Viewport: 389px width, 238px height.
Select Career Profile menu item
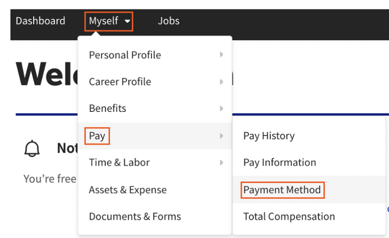[x=120, y=82]
